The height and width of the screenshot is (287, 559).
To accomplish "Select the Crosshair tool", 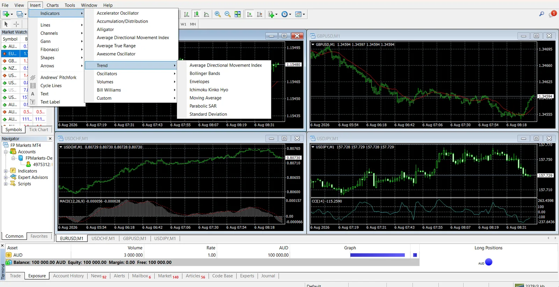I will (16, 24).
